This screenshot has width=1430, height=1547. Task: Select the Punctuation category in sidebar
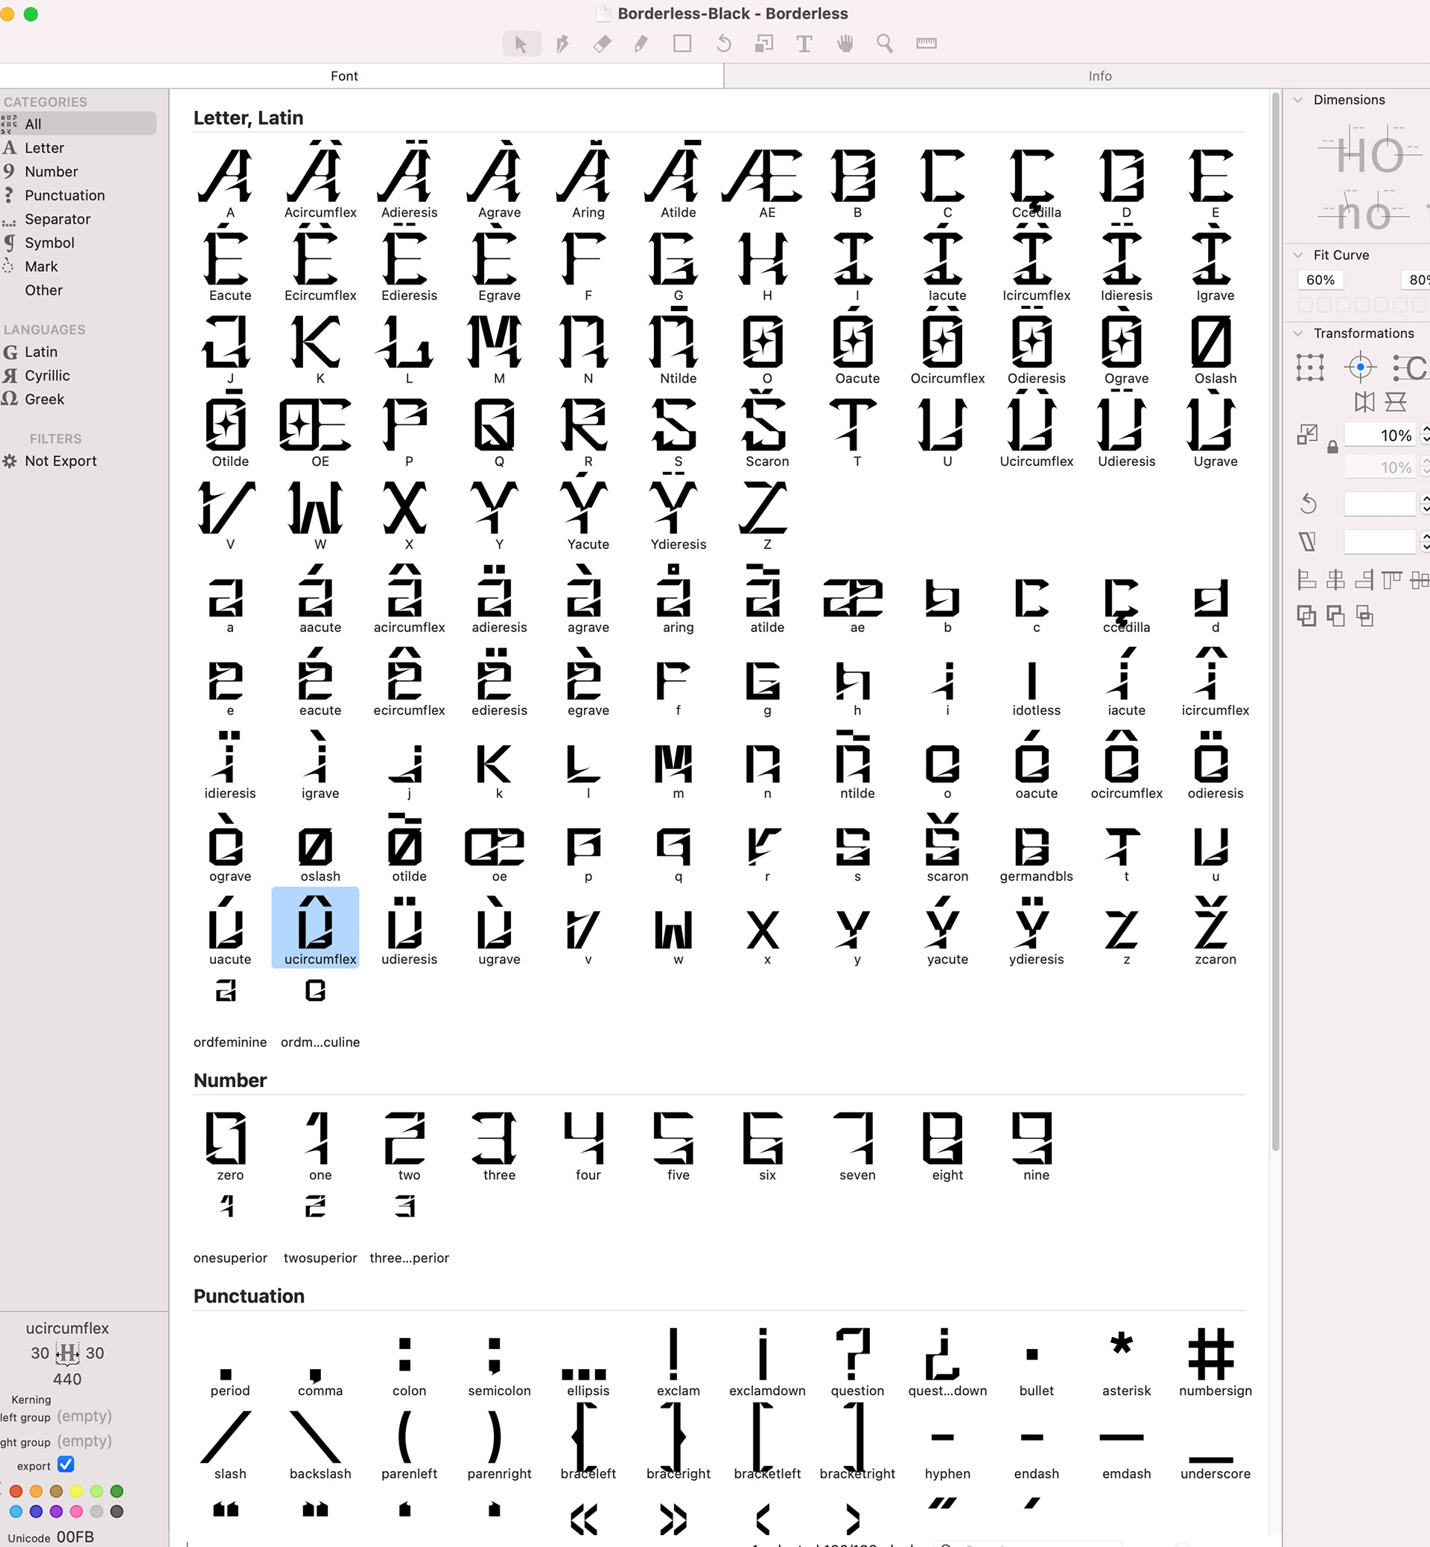click(x=64, y=195)
